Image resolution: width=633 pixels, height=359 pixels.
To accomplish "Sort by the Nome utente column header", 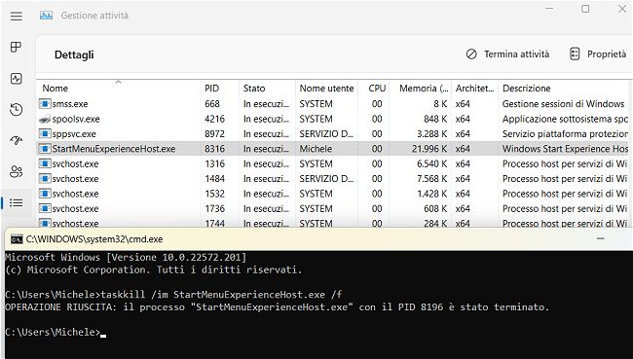I will [326, 88].
